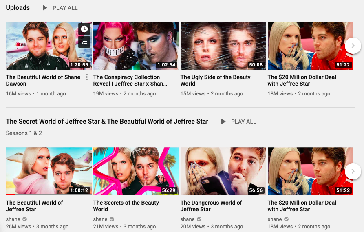Viewport: 364px width, 232px height.
Task: Open The Beautiful World of Shane Dawson title
Action: point(43,80)
